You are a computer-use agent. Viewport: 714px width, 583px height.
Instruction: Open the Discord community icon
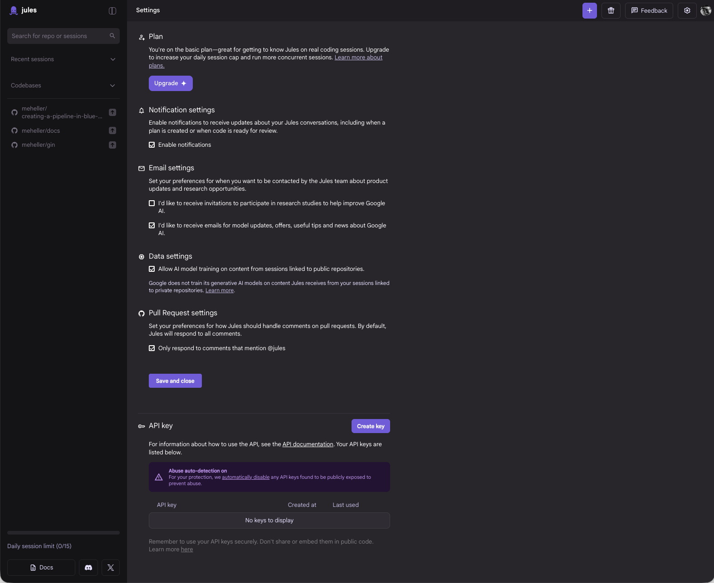88,567
